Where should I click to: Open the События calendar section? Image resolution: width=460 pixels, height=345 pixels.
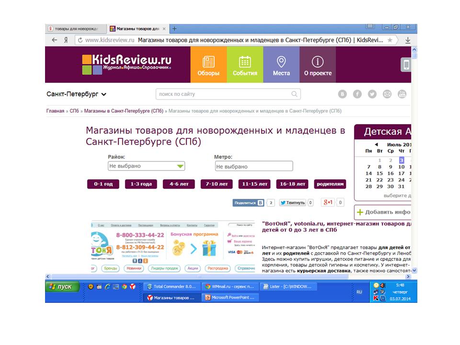click(x=245, y=65)
